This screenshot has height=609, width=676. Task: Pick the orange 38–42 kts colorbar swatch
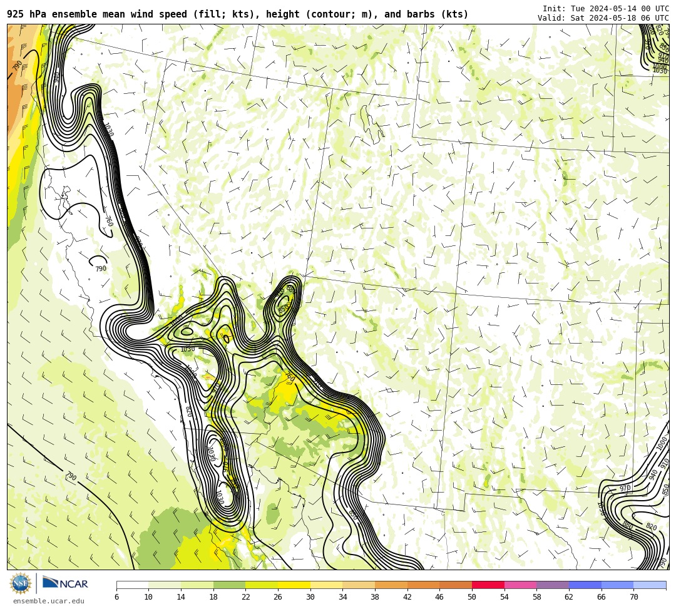pos(391,585)
